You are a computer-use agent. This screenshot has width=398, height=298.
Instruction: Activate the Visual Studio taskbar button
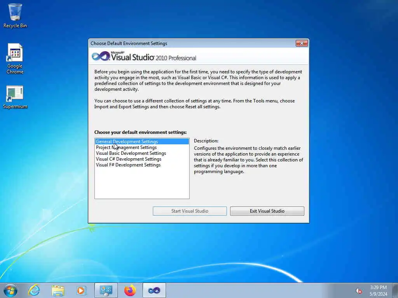pyautogui.click(x=154, y=290)
